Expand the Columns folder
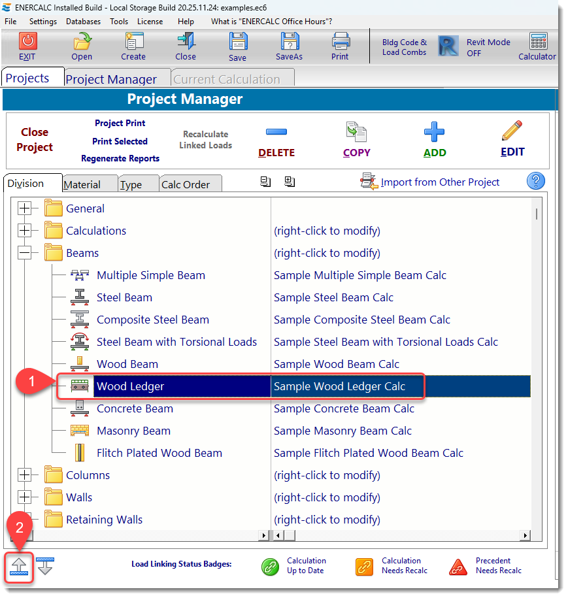Screen dimensions: 568x598 (25, 475)
